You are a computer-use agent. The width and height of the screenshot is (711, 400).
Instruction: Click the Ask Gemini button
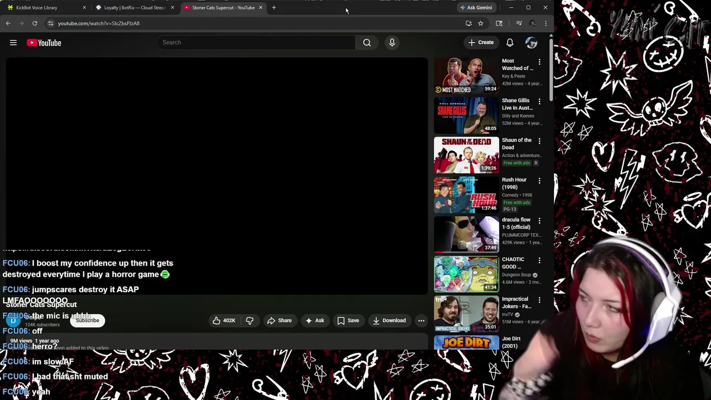pos(476,8)
